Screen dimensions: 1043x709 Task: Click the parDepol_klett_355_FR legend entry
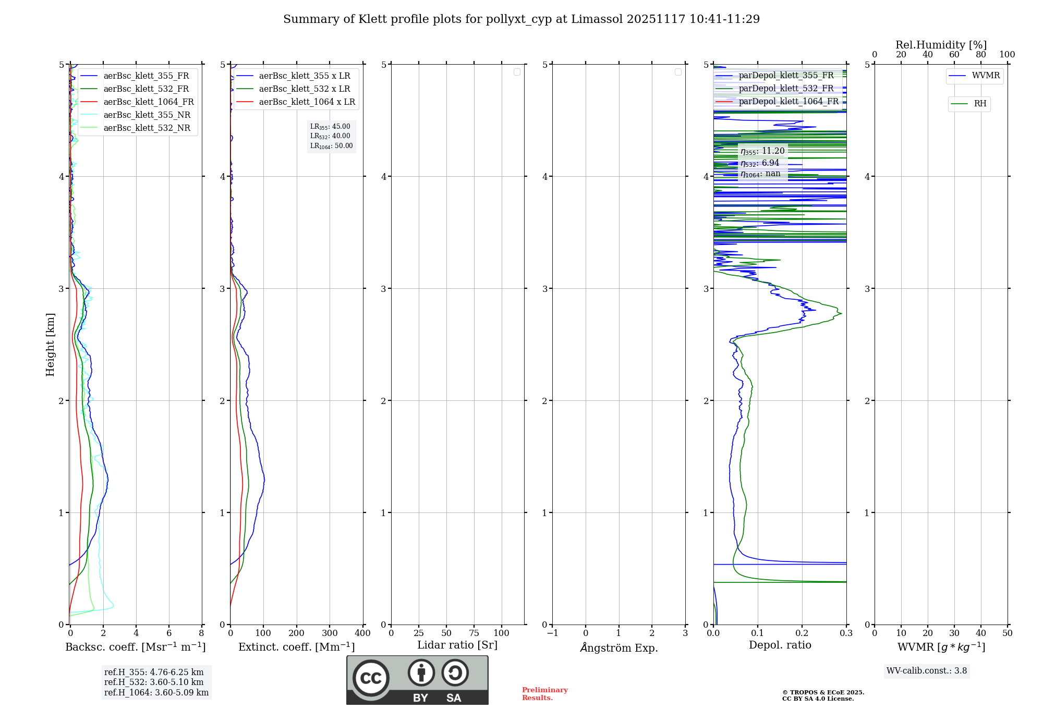point(786,76)
